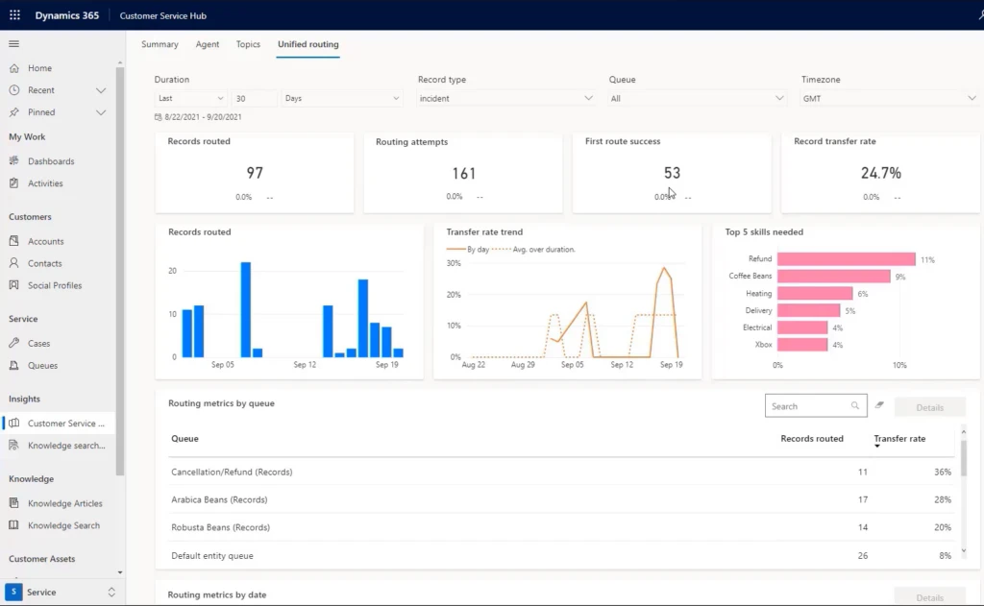Switch to the Agent tab
Image resolution: width=984 pixels, height=606 pixels.
tap(207, 44)
